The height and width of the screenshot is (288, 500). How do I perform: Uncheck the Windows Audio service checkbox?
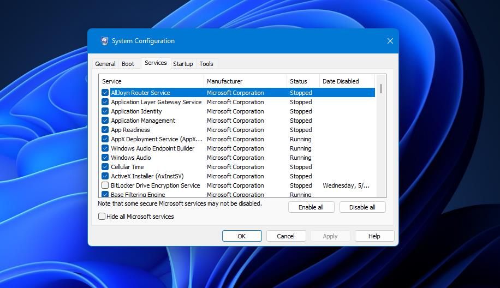105,158
